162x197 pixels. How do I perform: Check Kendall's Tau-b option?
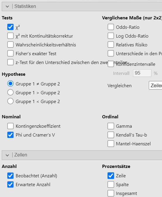click(x=111, y=135)
